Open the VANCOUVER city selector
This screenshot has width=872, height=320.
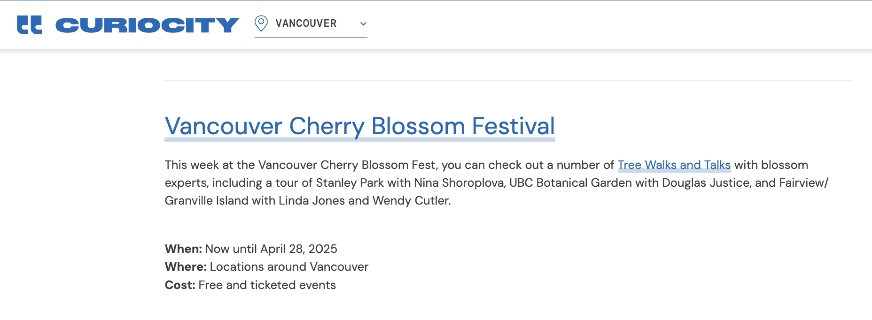pyautogui.click(x=306, y=23)
